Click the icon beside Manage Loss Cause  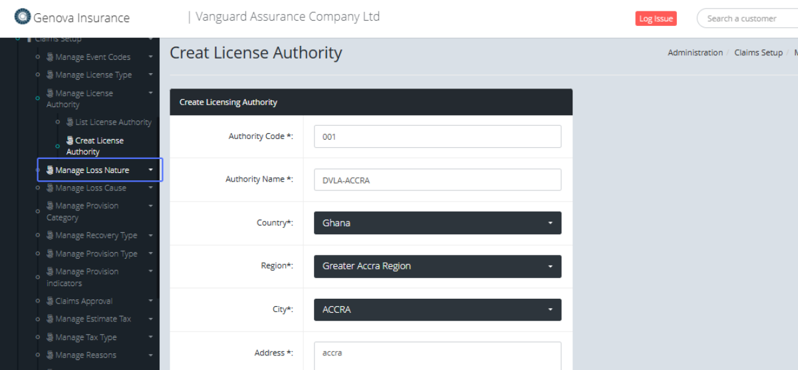pyautogui.click(x=50, y=188)
